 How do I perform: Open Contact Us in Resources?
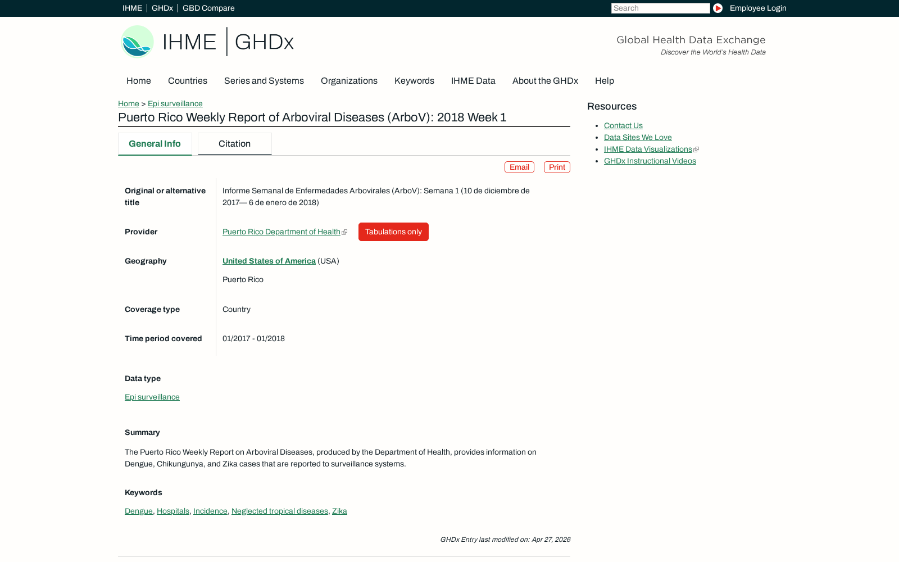coord(623,125)
